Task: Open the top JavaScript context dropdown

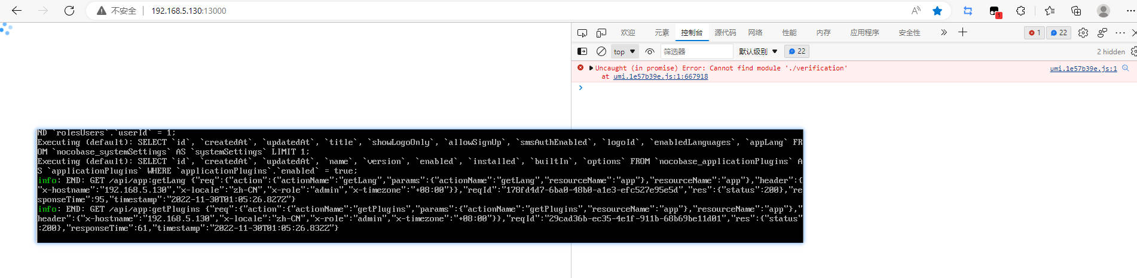Action: point(625,51)
